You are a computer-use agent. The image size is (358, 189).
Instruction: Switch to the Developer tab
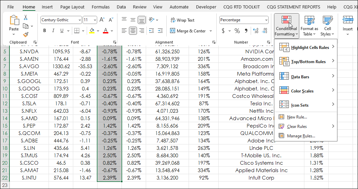pos(206,7)
